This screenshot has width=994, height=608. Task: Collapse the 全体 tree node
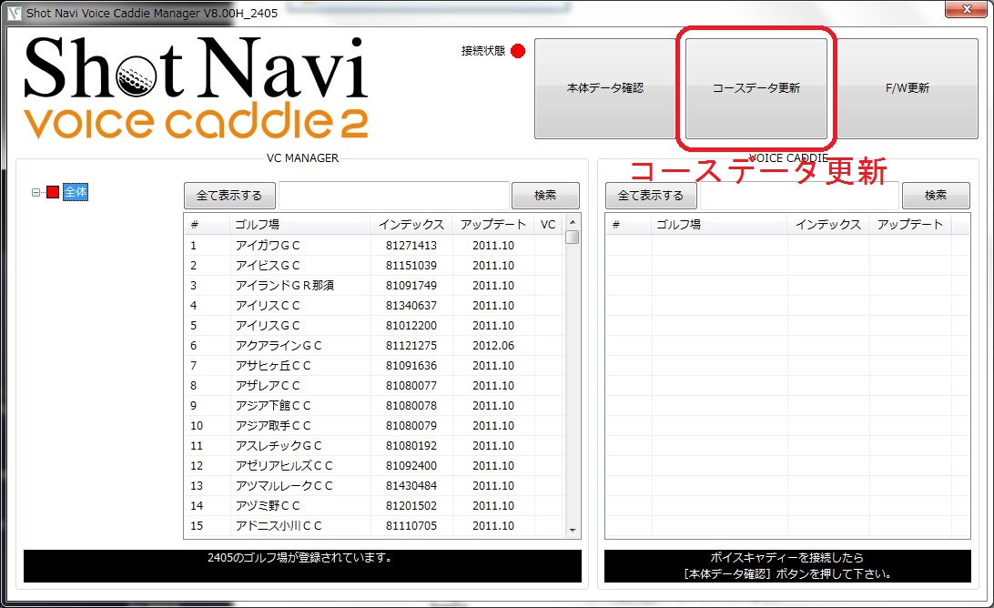(x=36, y=192)
